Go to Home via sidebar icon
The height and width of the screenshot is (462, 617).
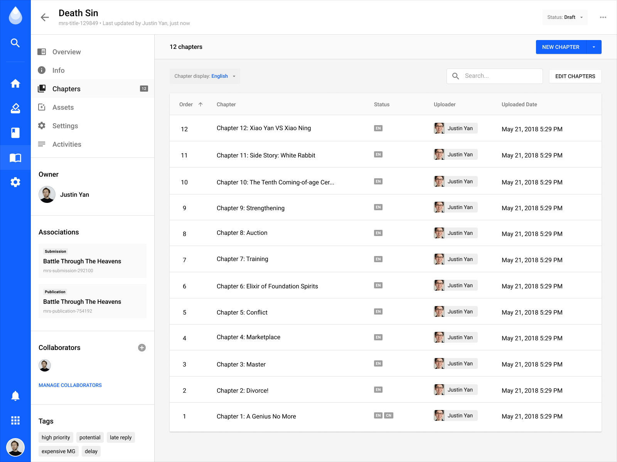tap(15, 84)
